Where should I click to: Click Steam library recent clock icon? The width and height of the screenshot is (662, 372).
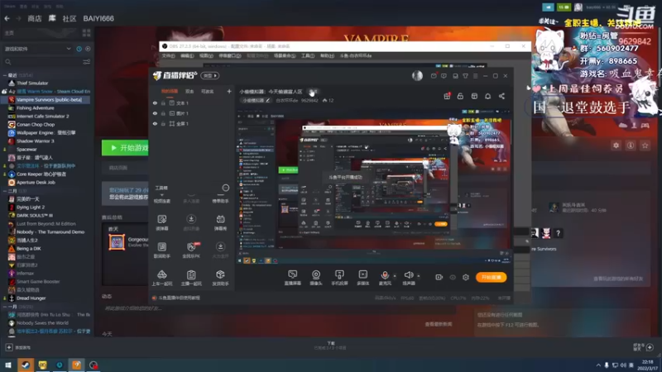79,49
